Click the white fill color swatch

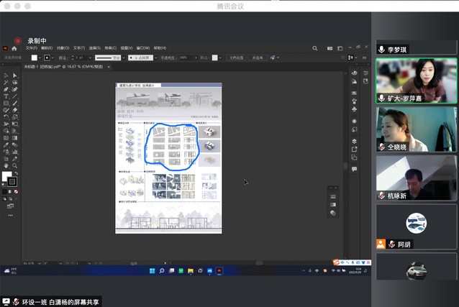pos(6,177)
